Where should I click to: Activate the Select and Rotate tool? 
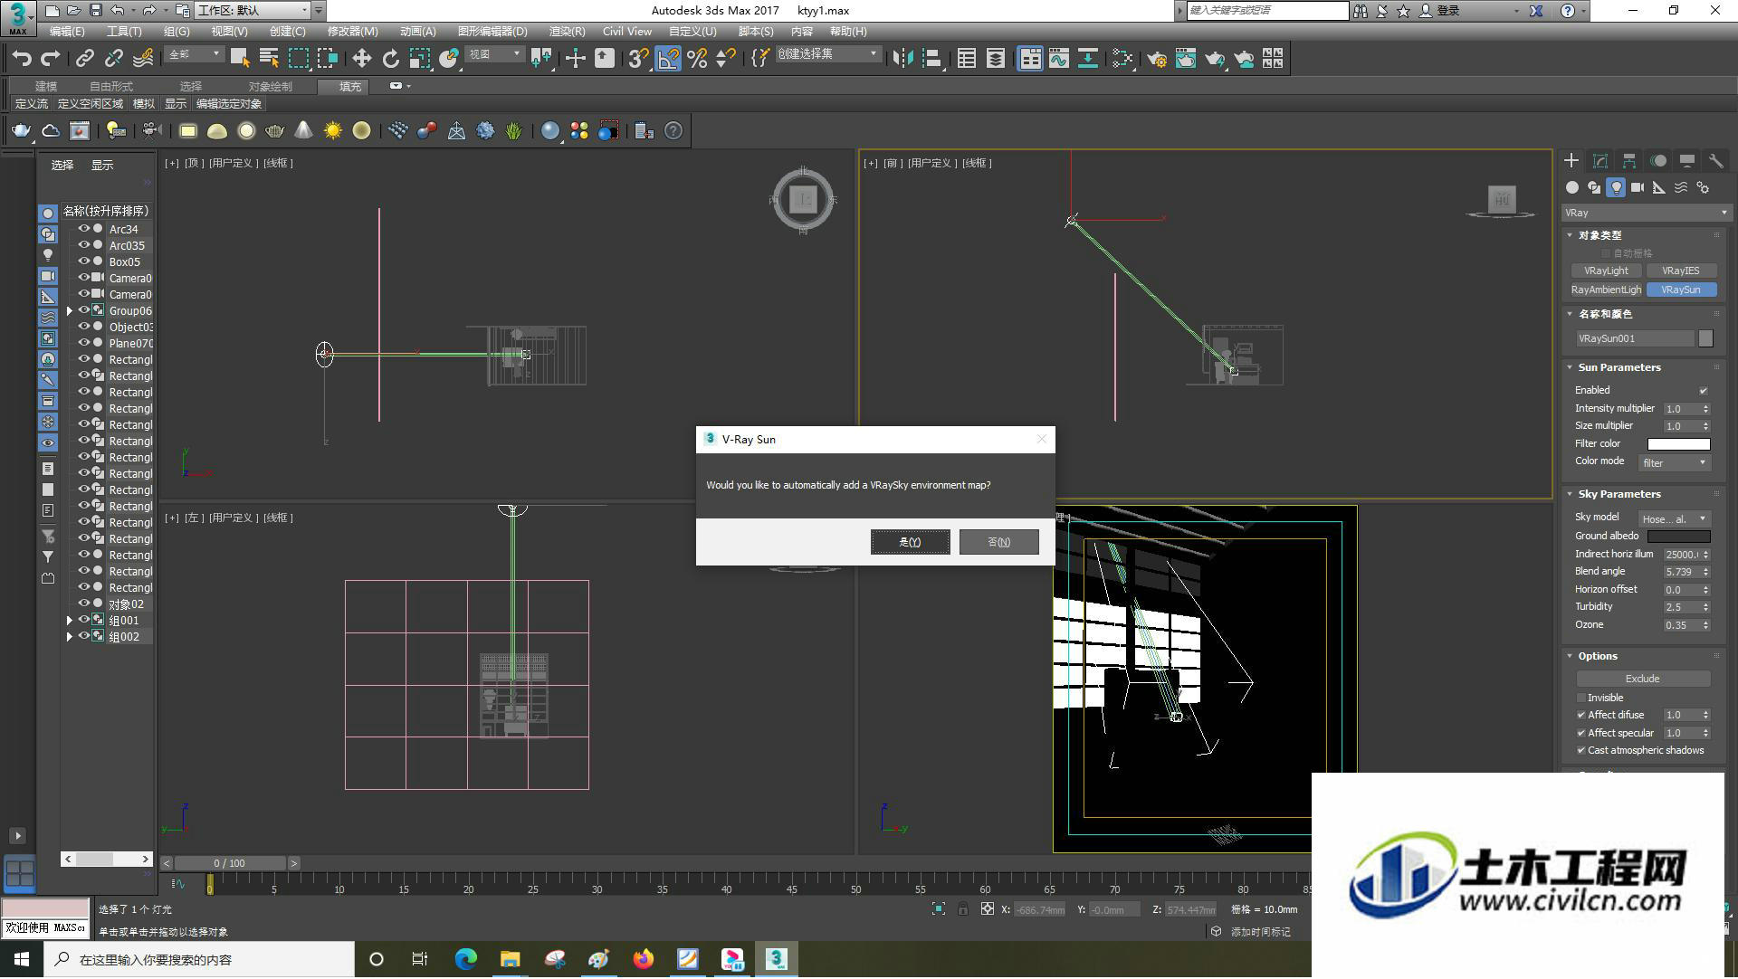[x=391, y=59]
